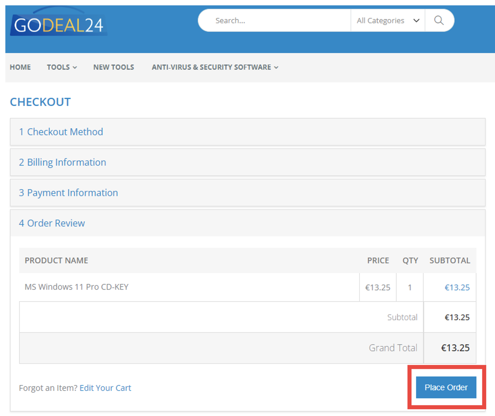Click the Subtotal column header
495x416 pixels.
449,261
